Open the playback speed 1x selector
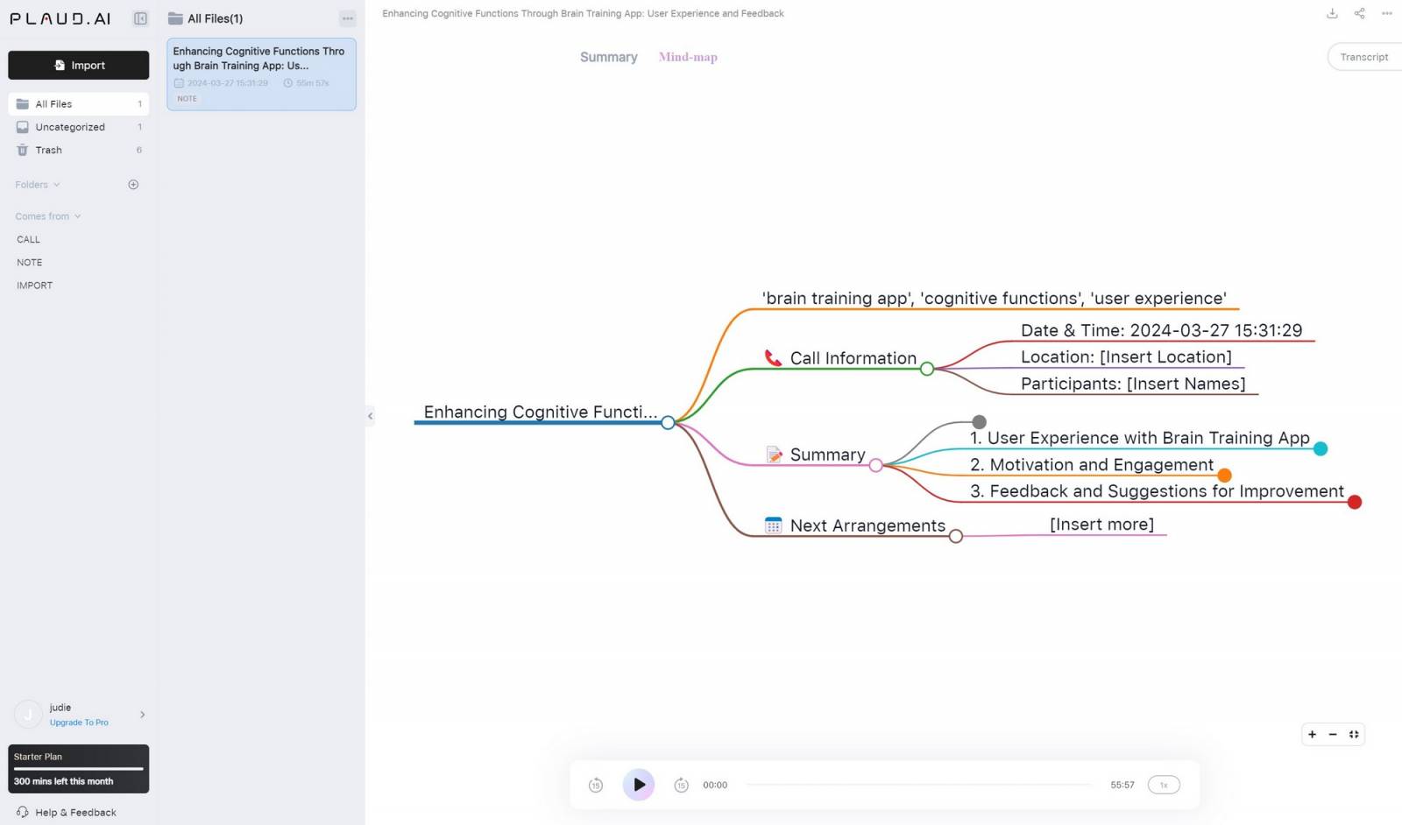 point(1164,786)
